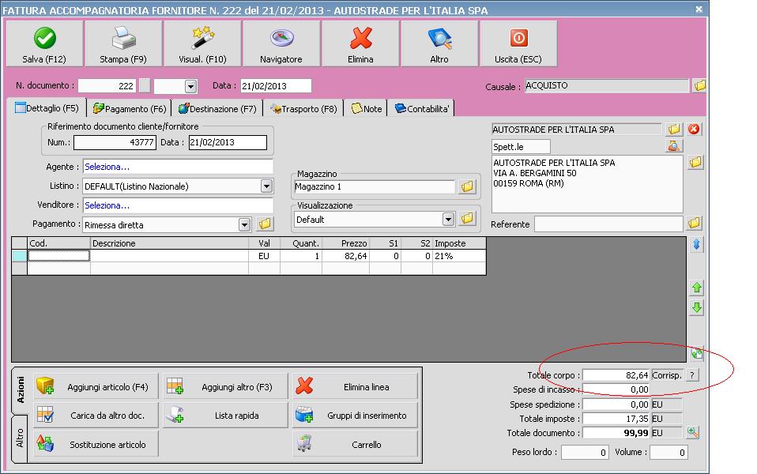The image size is (757, 474).
Task: Click the Salva (F12) save button
Action: click(x=44, y=44)
